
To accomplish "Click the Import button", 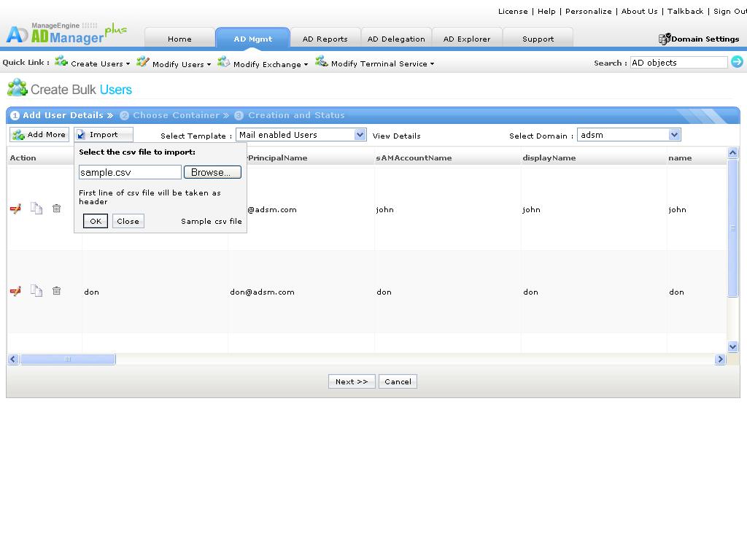I will [104, 135].
